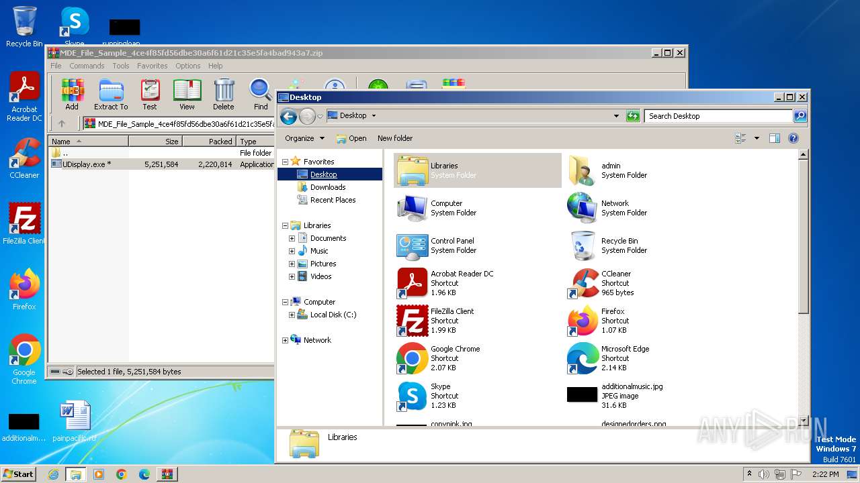Select the Microsoft Edge shortcut in explorer
Viewport: 860px width, 483px height.
pos(647,358)
